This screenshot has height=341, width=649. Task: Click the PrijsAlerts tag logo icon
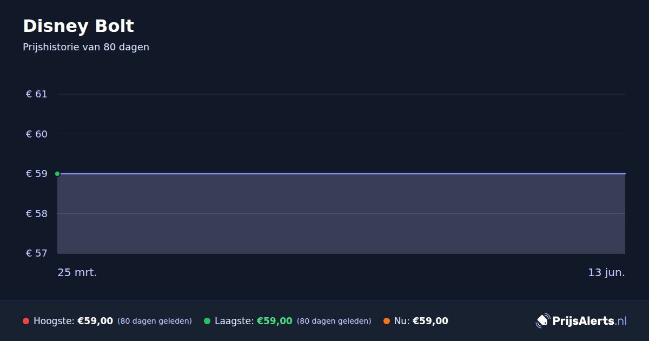click(542, 321)
